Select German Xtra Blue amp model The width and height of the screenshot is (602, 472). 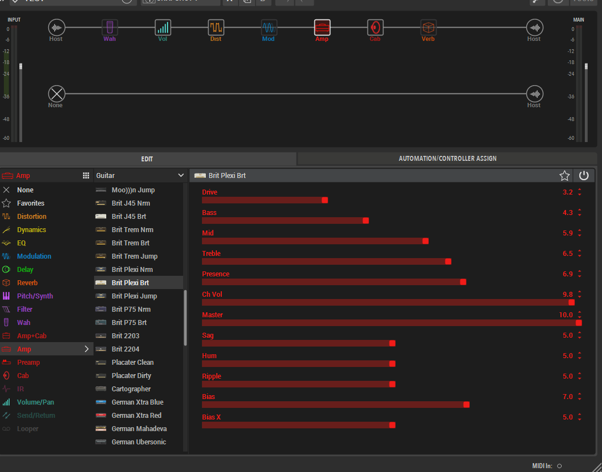pos(138,402)
